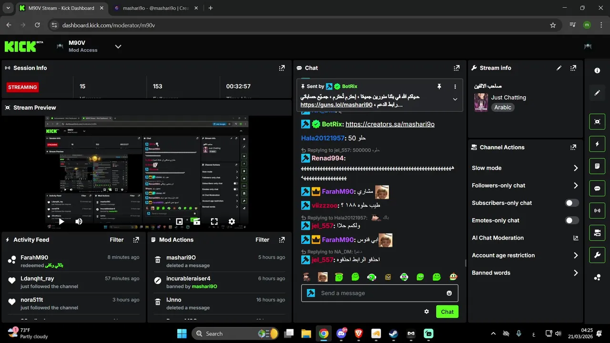The image size is (610, 343).
Task: Toggle Channel Actions widget in sidebar
Action: click(597, 233)
